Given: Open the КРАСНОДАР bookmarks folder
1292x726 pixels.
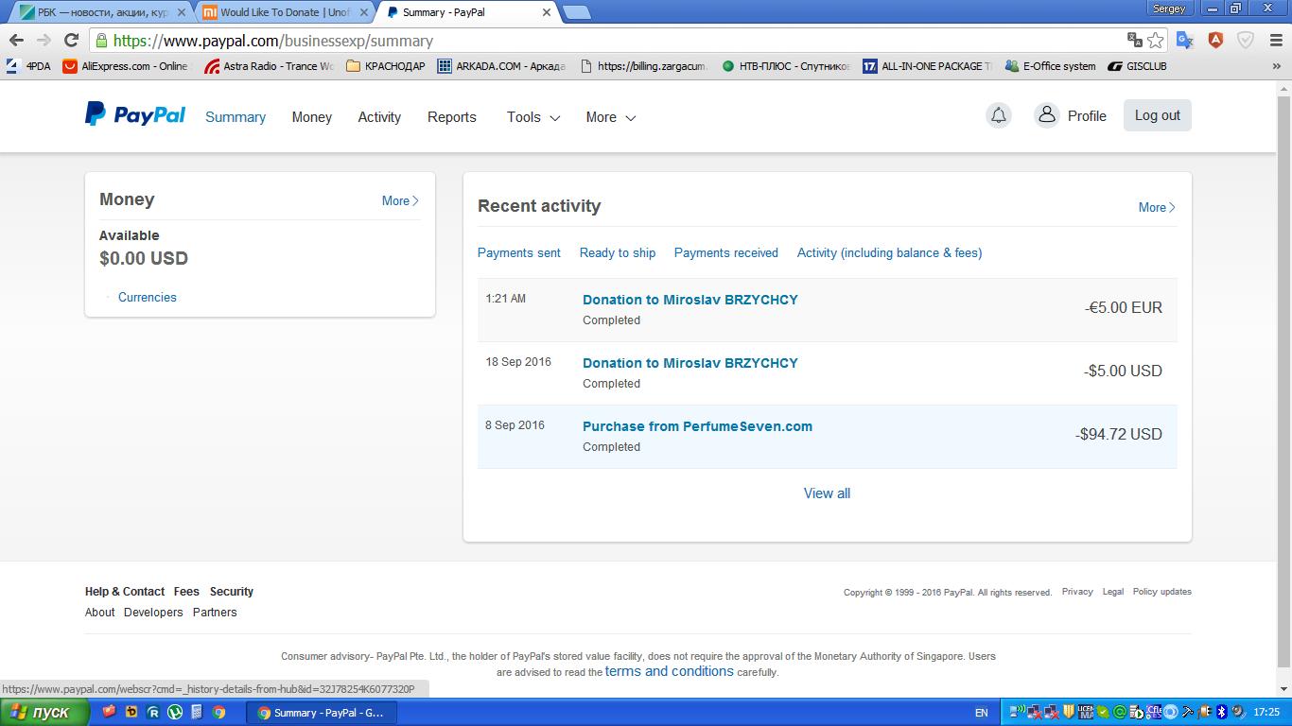Looking at the screenshot, I should point(386,66).
